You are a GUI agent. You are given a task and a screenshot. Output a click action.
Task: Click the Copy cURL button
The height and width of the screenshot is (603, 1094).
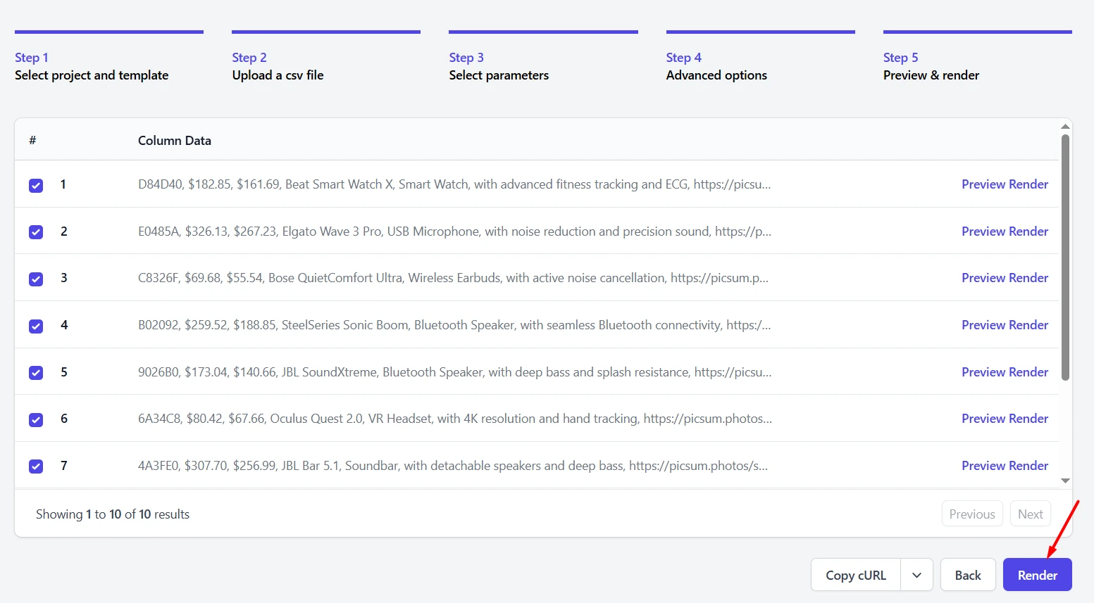click(856, 575)
